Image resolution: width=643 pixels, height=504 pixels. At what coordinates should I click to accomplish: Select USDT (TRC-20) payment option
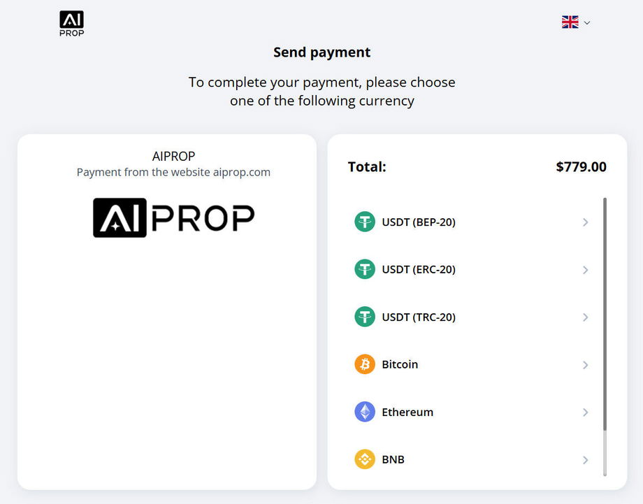419,317
